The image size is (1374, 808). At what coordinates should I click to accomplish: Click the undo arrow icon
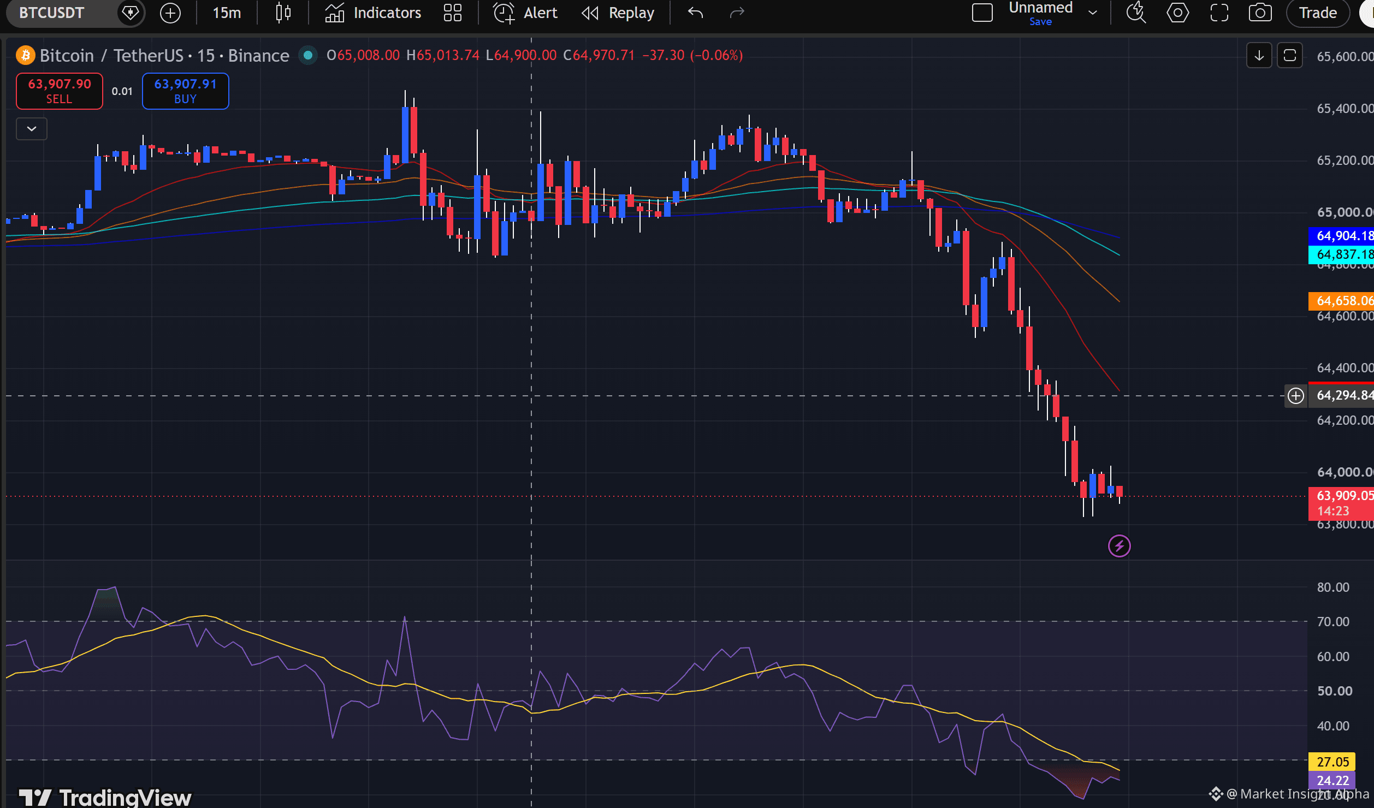pos(695,13)
